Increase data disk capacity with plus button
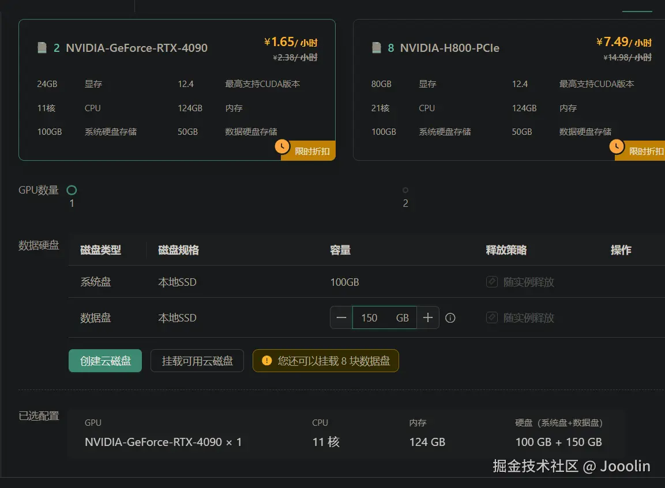 [x=428, y=317]
